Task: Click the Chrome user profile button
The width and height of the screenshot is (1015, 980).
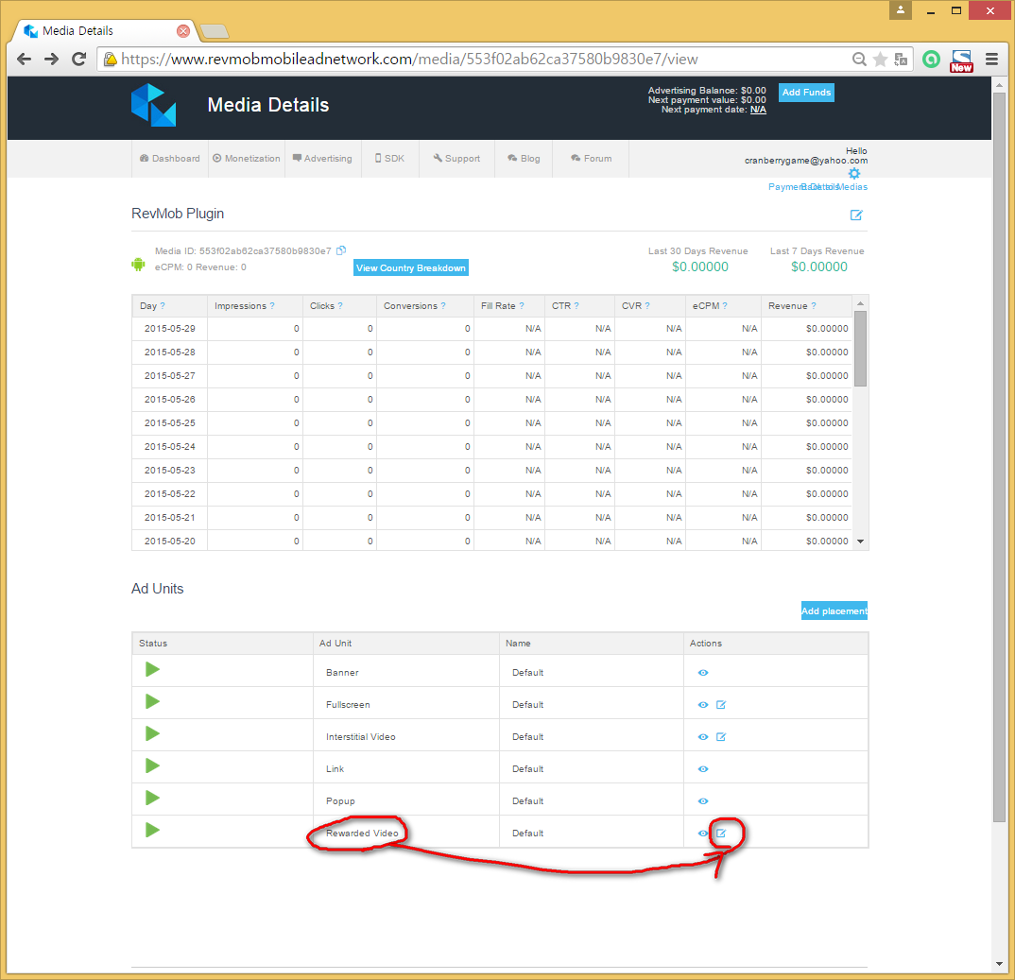Action: 901,10
